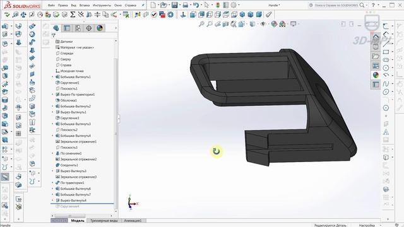Select the Зеркальное отражение1 feature

click(78, 141)
